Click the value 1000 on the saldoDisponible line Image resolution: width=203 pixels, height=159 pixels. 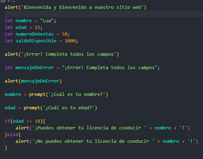[70, 41]
